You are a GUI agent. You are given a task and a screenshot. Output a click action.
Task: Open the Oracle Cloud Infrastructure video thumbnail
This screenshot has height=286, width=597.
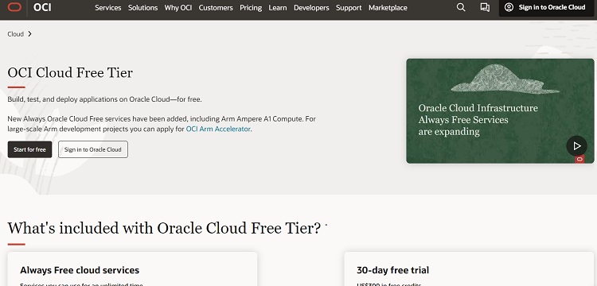pos(500,111)
